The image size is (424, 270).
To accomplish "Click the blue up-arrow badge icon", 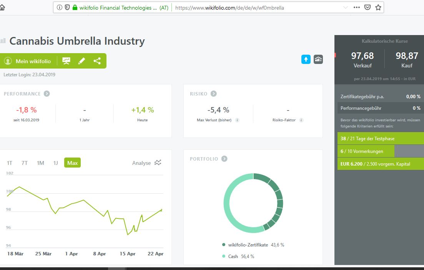I will coord(306,59).
